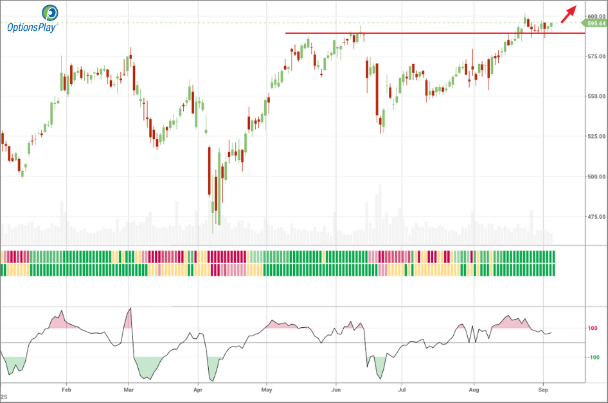Click the Mar date axis label
Viewport: 608px width, 403px height.
129,390
